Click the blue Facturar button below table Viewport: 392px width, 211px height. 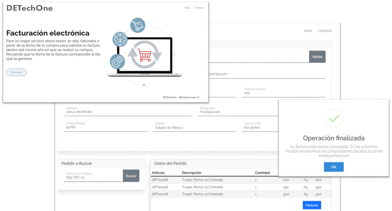312,205
